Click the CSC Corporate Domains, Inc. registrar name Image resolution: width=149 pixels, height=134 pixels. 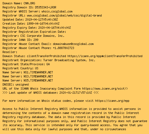point(42,36)
